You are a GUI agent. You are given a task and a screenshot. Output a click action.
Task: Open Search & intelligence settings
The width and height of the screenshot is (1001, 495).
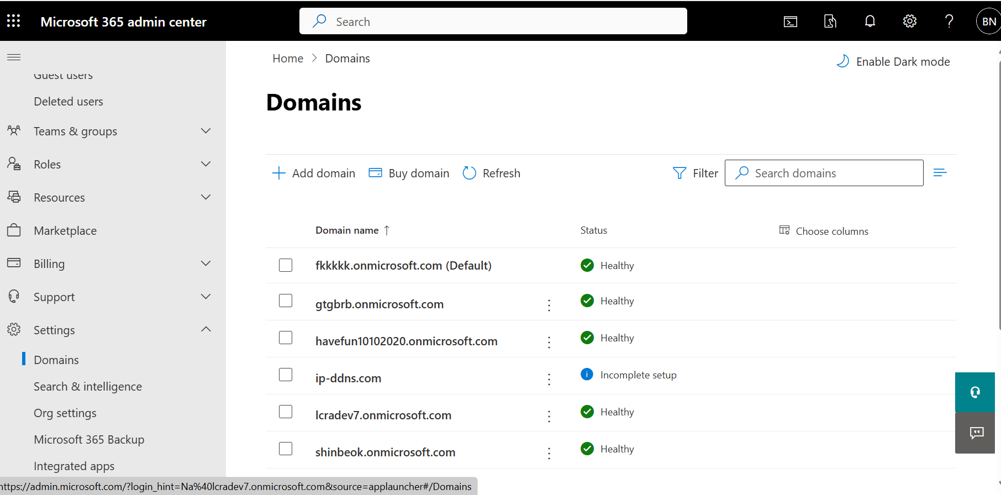click(x=88, y=387)
